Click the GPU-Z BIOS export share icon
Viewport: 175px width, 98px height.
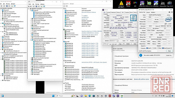(x=166, y=24)
